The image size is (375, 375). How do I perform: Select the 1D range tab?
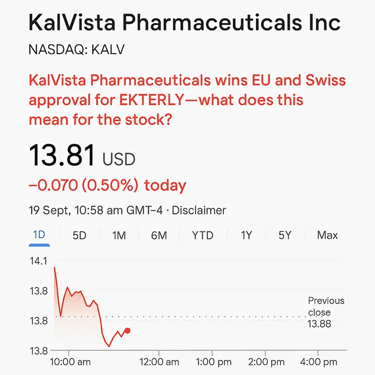click(39, 235)
